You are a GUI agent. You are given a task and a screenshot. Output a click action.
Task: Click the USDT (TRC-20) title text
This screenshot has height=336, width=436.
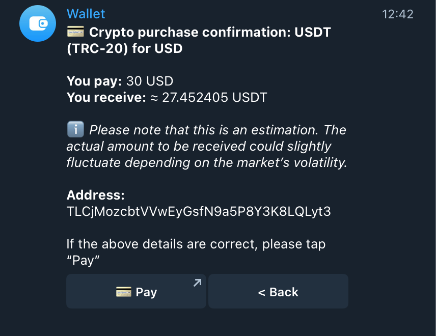[204, 40]
